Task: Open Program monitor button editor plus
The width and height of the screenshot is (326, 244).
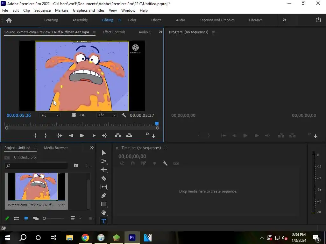Action: pos(315,136)
